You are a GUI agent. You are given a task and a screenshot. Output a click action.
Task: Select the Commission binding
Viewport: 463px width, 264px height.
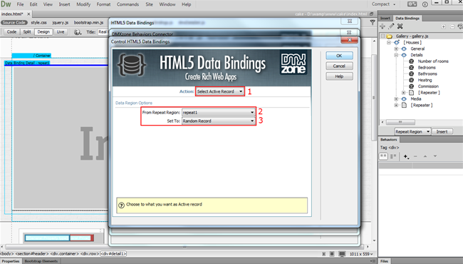tap(428, 86)
